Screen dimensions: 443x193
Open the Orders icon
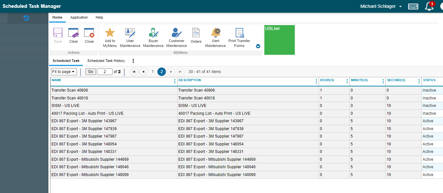[x=196, y=33]
